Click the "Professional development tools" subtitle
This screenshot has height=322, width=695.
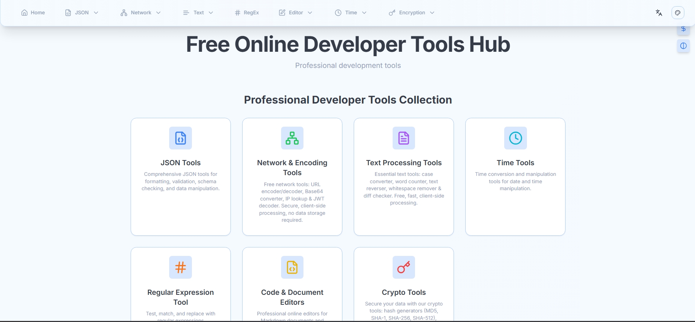(x=348, y=66)
